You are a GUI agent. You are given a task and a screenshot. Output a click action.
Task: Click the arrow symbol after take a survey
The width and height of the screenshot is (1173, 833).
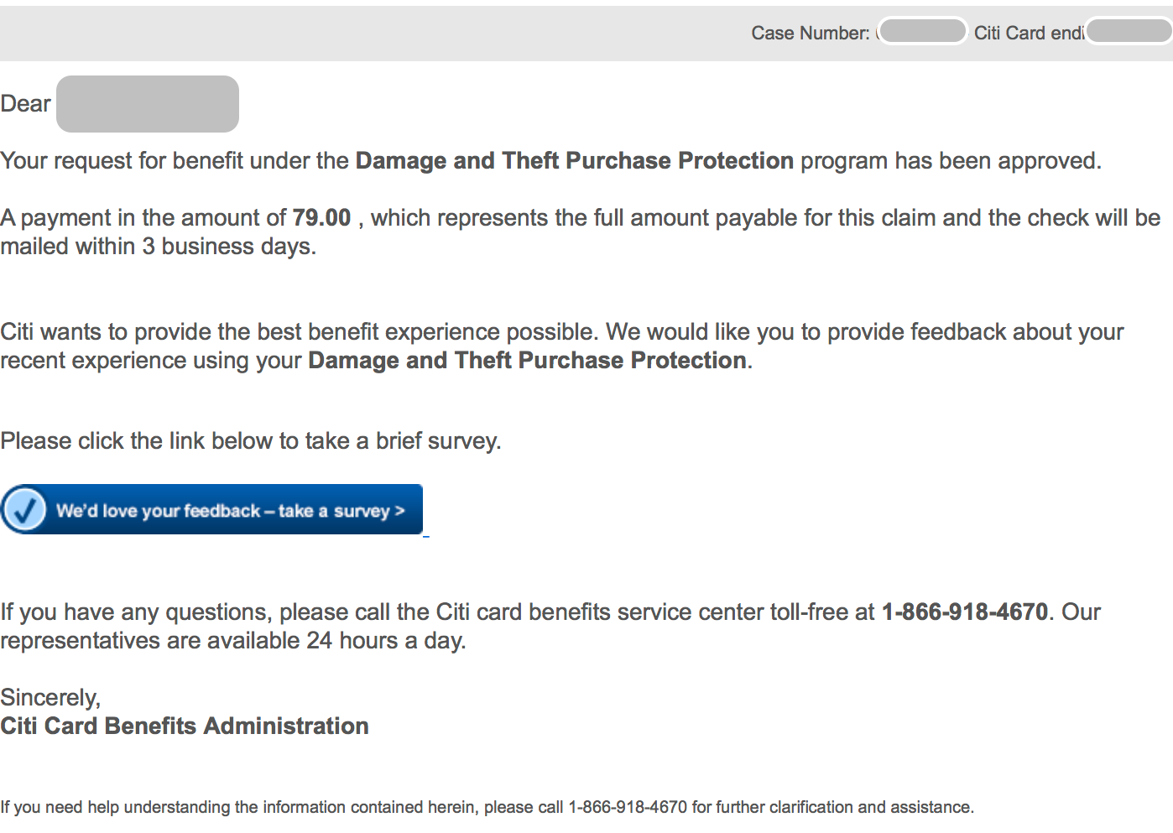coord(399,510)
